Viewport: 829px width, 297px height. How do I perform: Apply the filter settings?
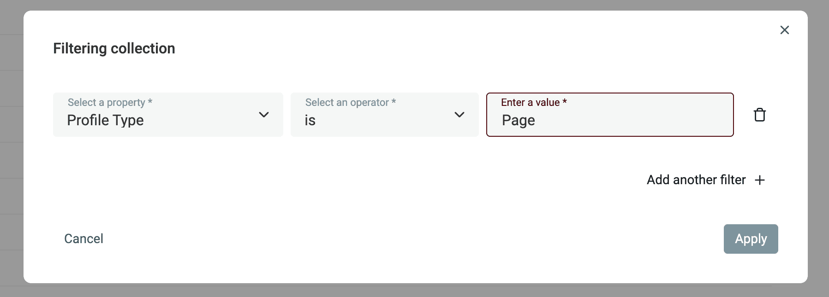pyautogui.click(x=751, y=239)
